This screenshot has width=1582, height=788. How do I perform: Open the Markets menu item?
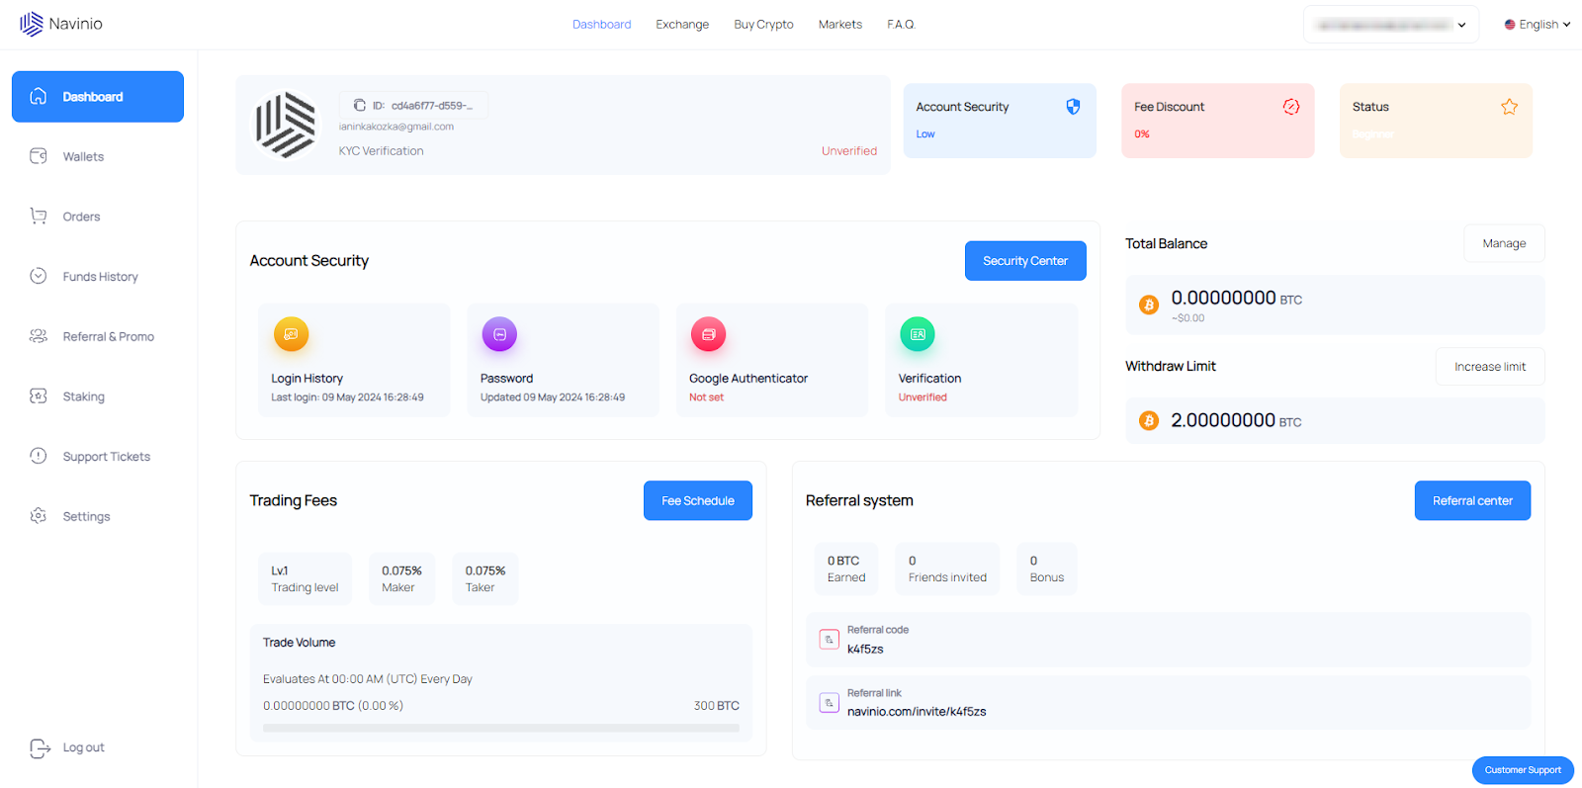840,25
